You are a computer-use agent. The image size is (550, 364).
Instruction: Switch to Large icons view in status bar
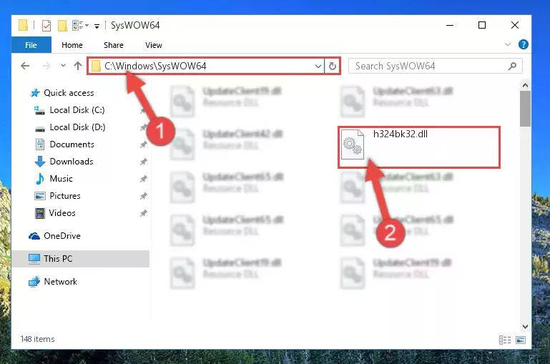(521, 340)
